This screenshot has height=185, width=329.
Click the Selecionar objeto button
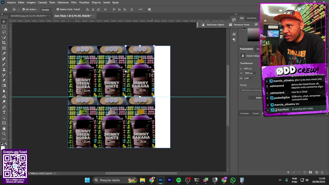pyautogui.click(x=213, y=25)
